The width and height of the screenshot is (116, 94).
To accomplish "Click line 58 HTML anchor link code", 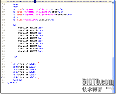I will (x=39, y=9).
